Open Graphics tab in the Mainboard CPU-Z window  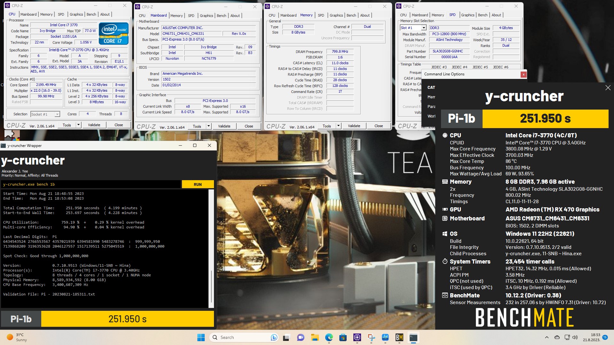(x=206, y=16)
